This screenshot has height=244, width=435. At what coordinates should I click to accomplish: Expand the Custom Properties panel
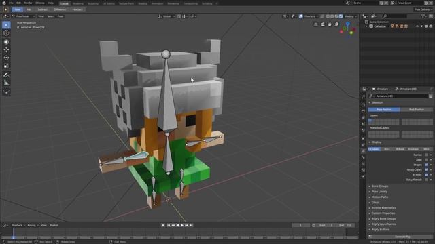(400, 213)
